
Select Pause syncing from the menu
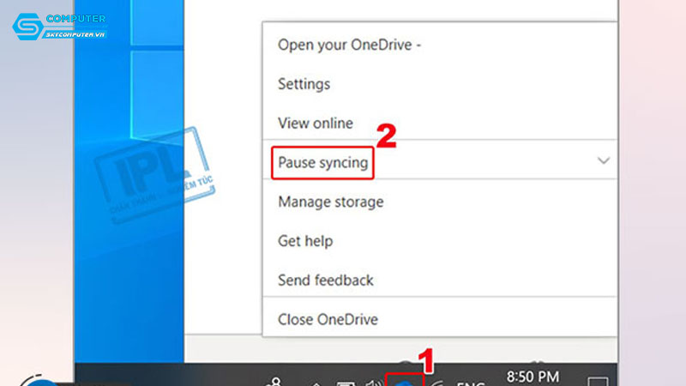(x=322, y=162)
